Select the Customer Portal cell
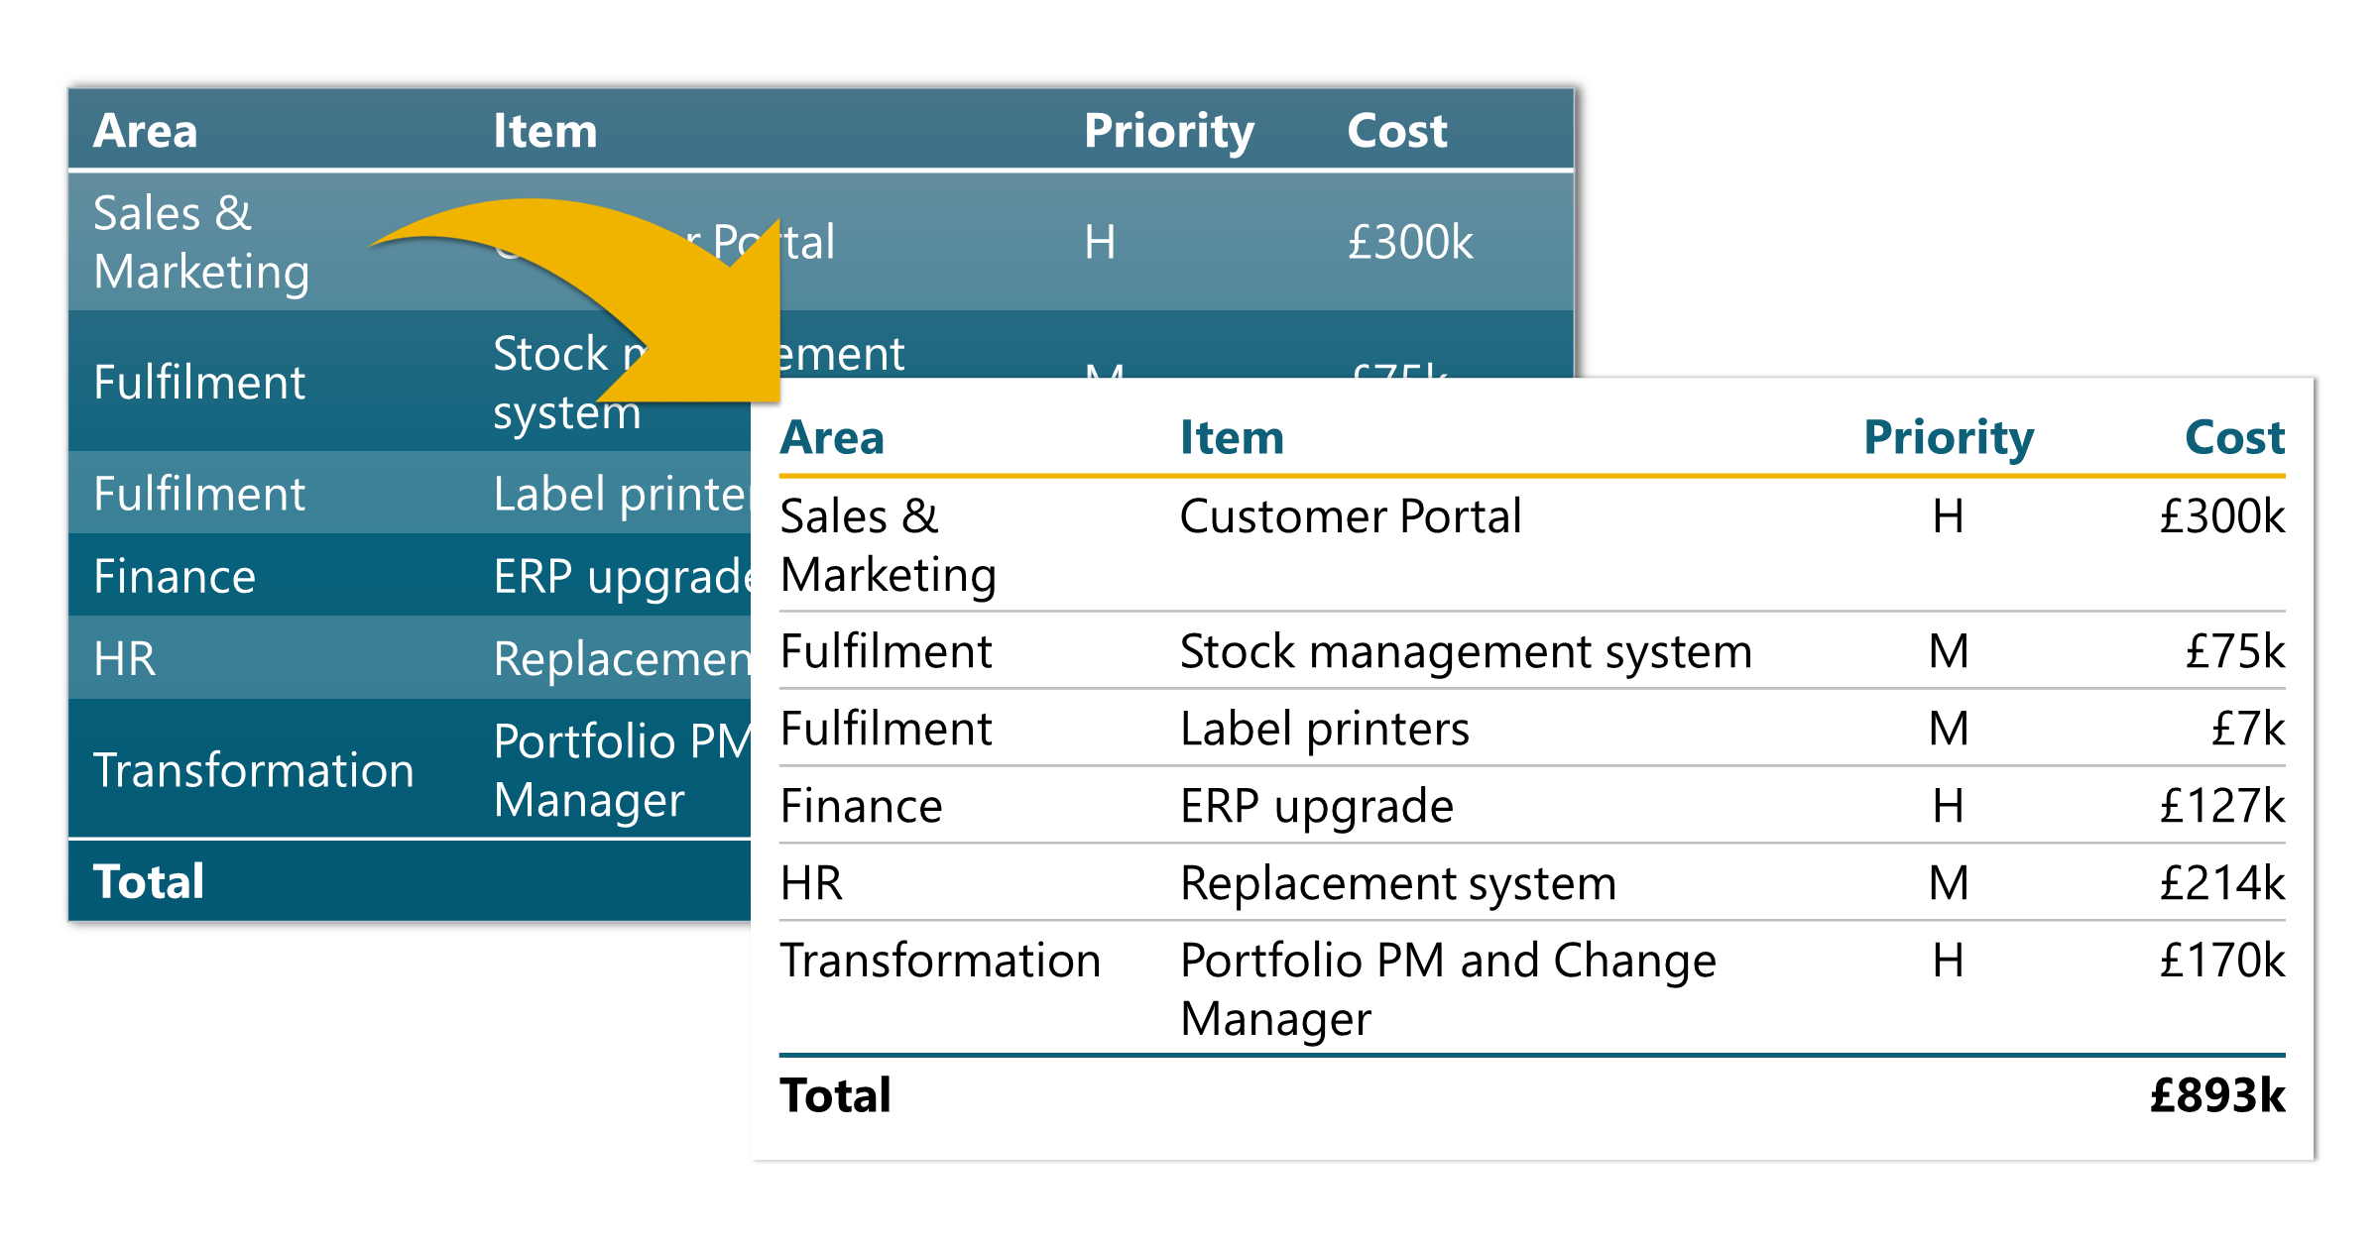 [1350, 516]
